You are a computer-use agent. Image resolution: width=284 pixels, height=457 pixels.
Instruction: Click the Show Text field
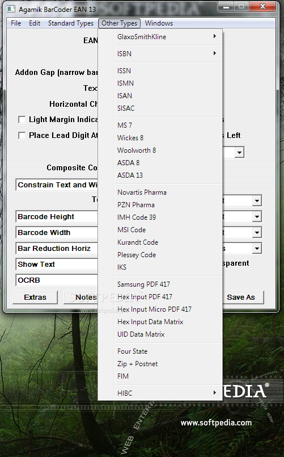[x=57, y=265]
